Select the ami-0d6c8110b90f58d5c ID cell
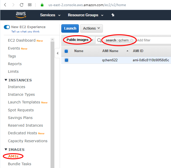This screenshot has height=168, width=171. [x=151, y=60]
